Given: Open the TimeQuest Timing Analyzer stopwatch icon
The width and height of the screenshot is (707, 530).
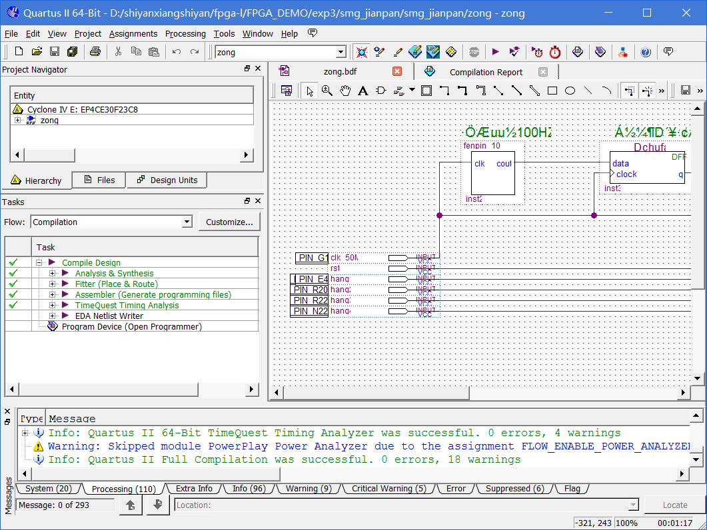Looking at the screenshot, I should tap(554, 52).
